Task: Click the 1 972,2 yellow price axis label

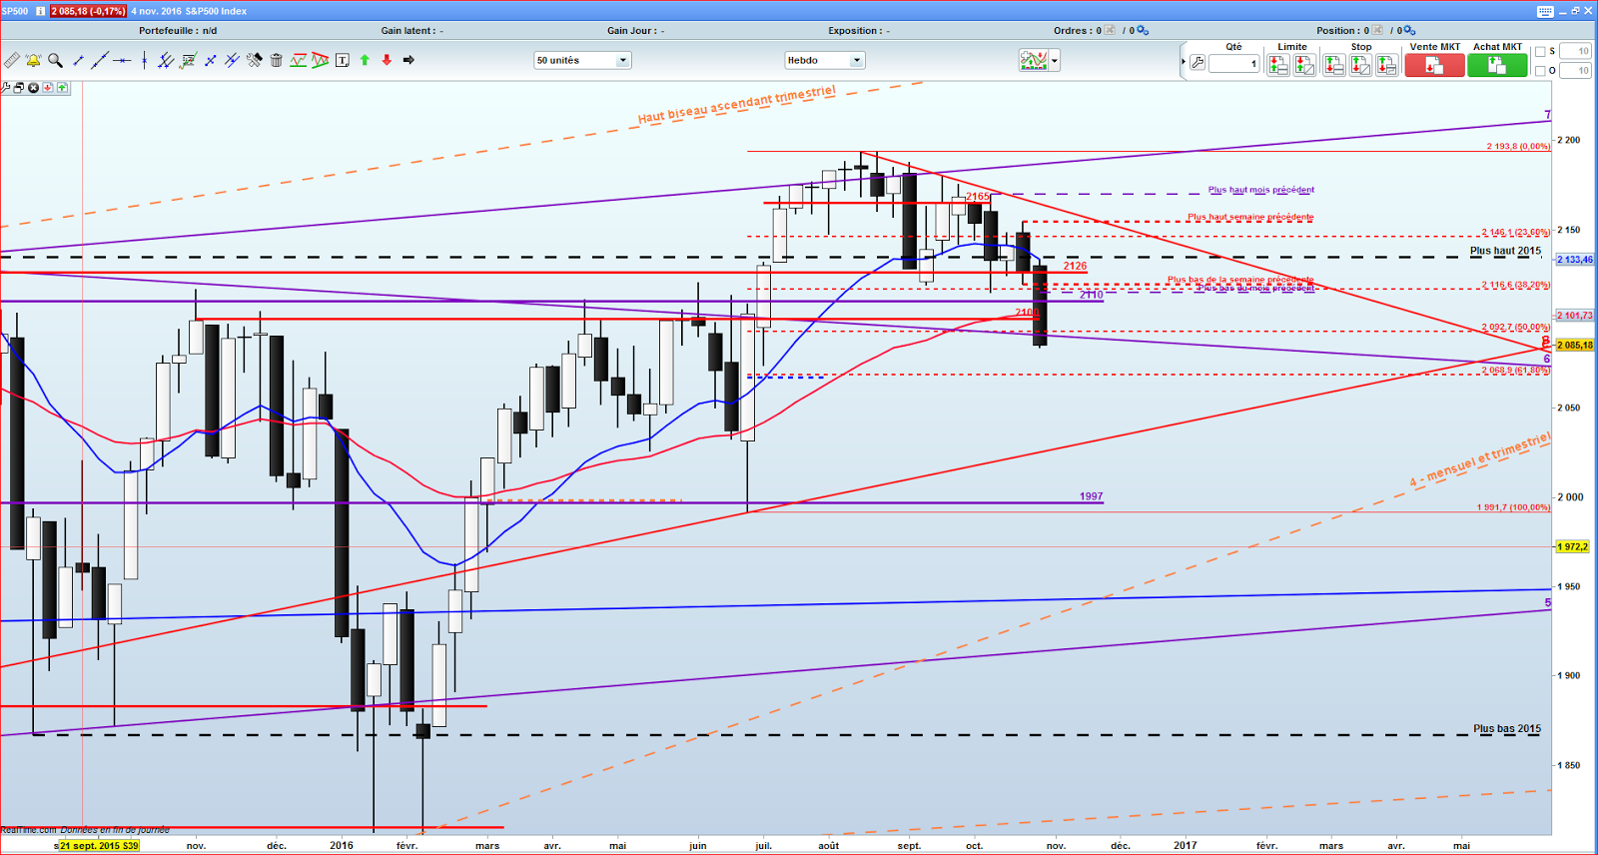Action: coord(1573,547)
